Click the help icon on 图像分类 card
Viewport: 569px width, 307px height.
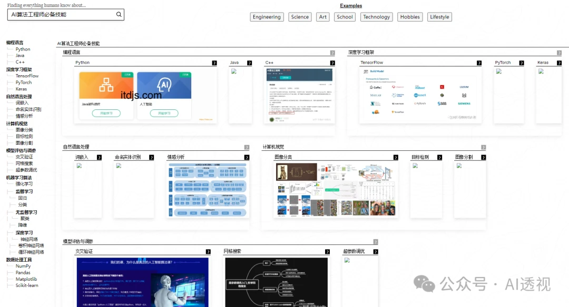396,158
